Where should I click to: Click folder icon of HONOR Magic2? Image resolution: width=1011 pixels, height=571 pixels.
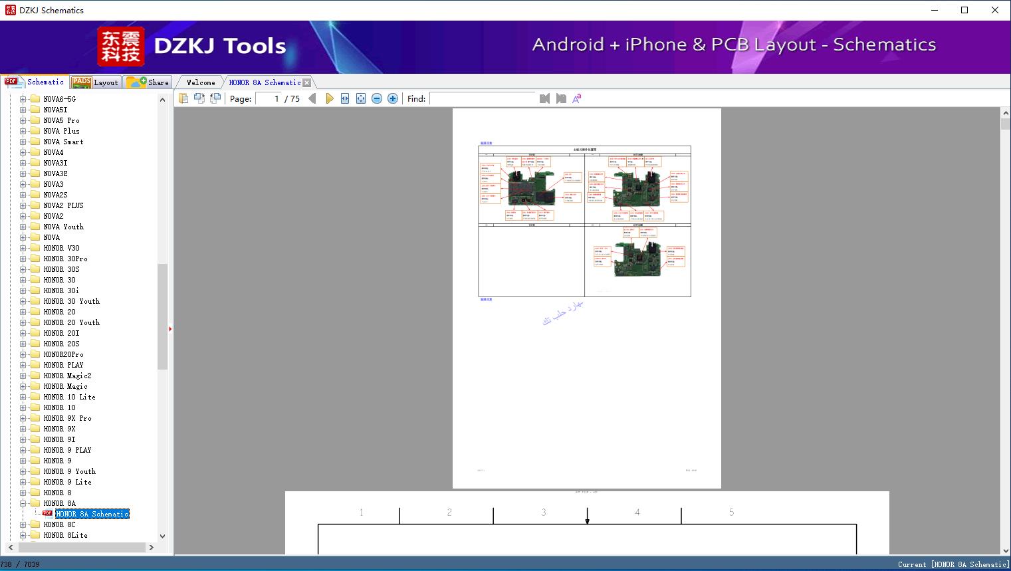point(35,376)
